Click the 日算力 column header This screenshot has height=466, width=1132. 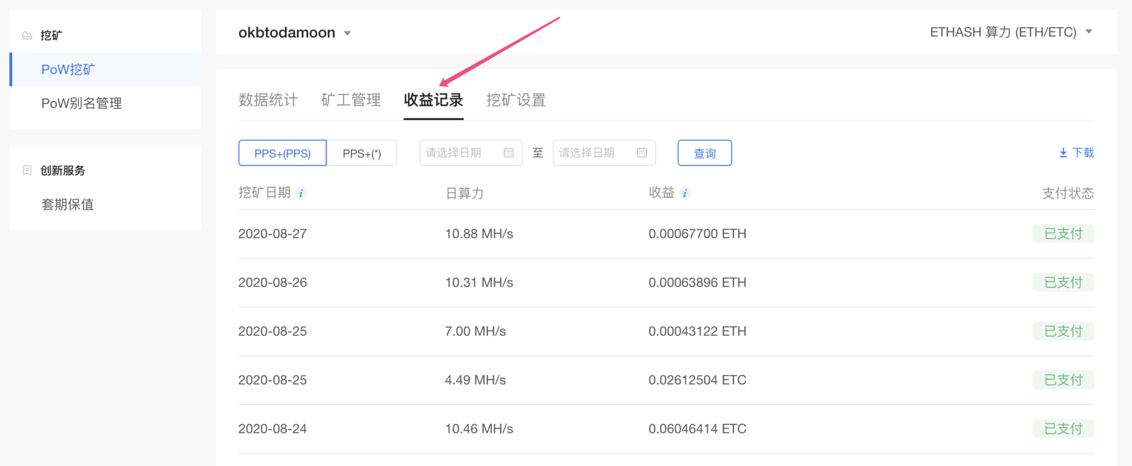click(x=465, y=193)
